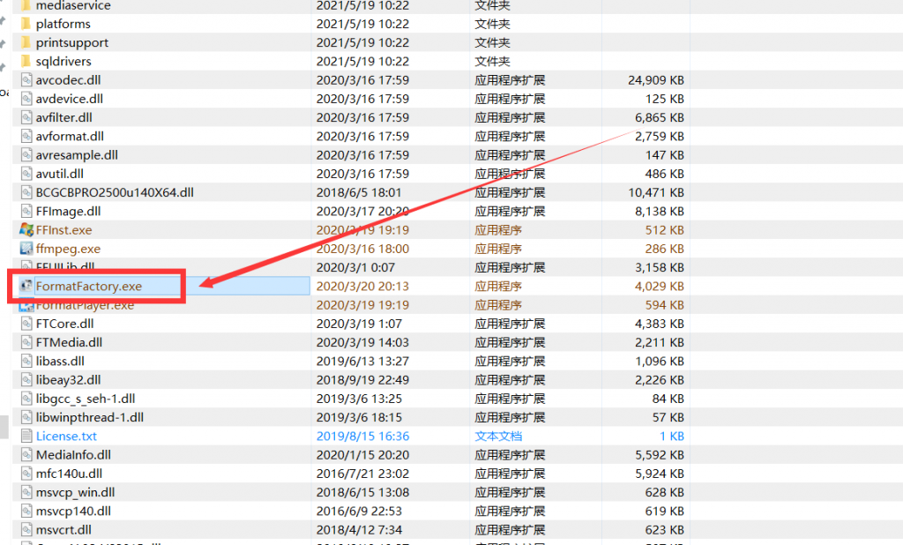903x545 pixels.
Task: Select the avformat.dll file name
Action: [x=70, y=137]
